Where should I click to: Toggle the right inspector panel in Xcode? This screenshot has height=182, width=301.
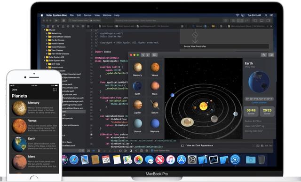268,21
